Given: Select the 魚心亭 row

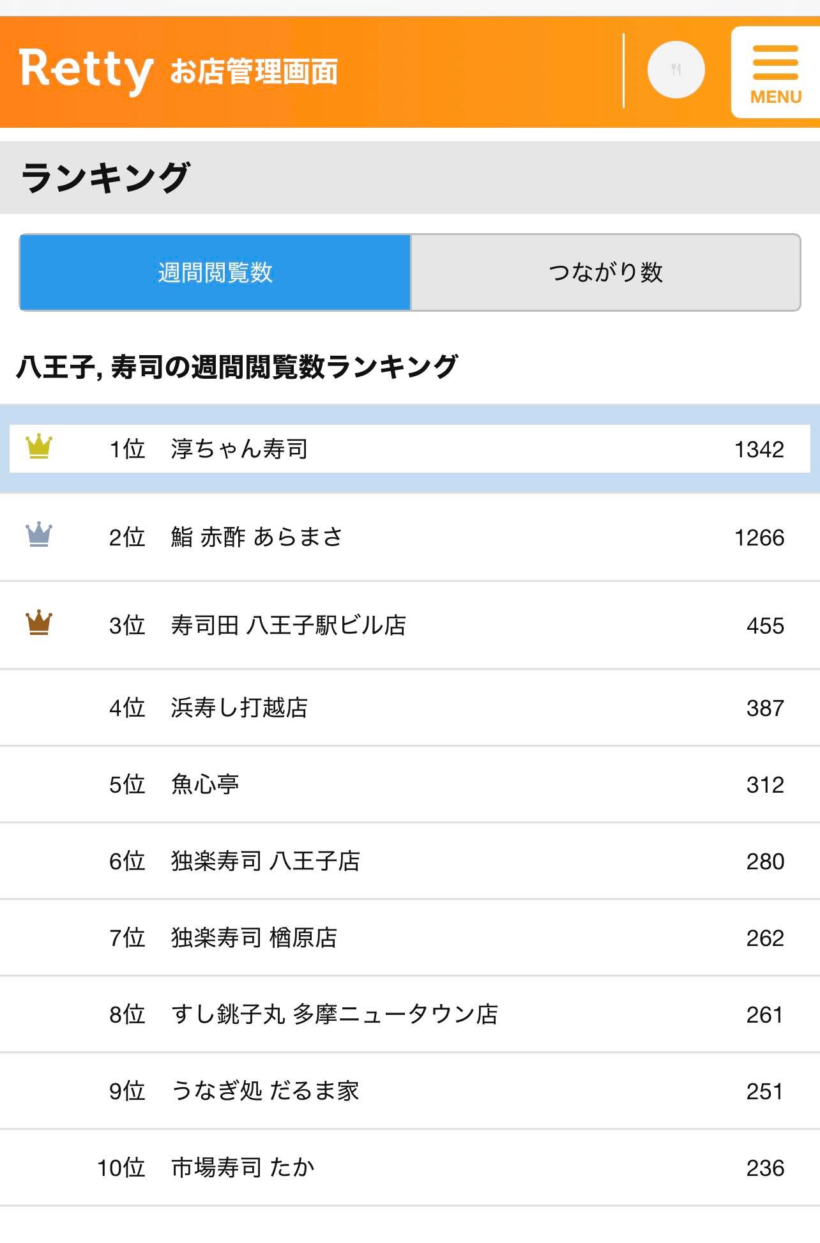Looking at the screenshot, I should pos(410,784).
